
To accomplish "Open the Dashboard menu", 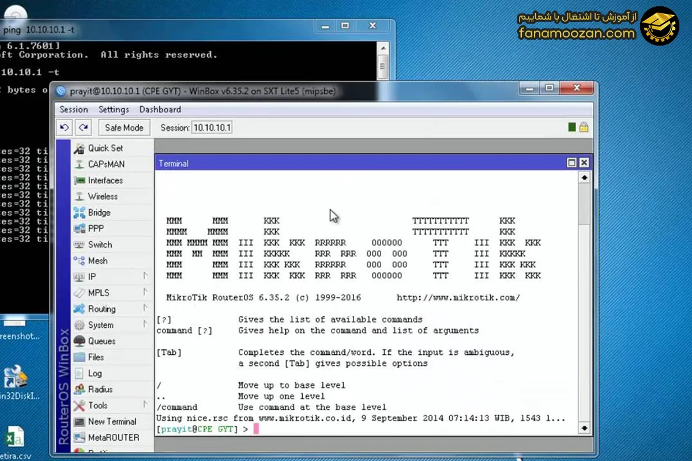I will click(160, 109).
